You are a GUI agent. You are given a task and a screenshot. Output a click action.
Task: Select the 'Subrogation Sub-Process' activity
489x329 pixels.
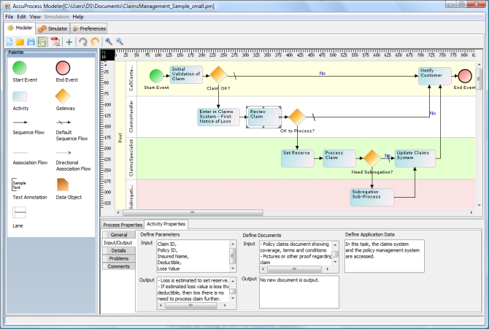coord(372,197)
